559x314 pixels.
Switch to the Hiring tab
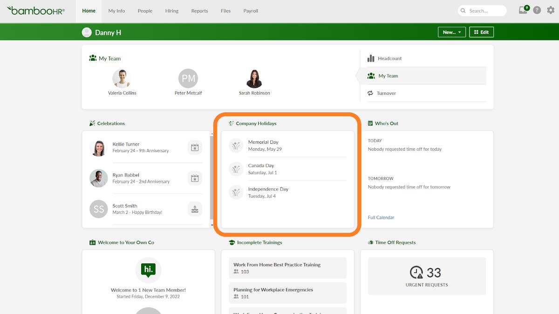tap(171, 11)
